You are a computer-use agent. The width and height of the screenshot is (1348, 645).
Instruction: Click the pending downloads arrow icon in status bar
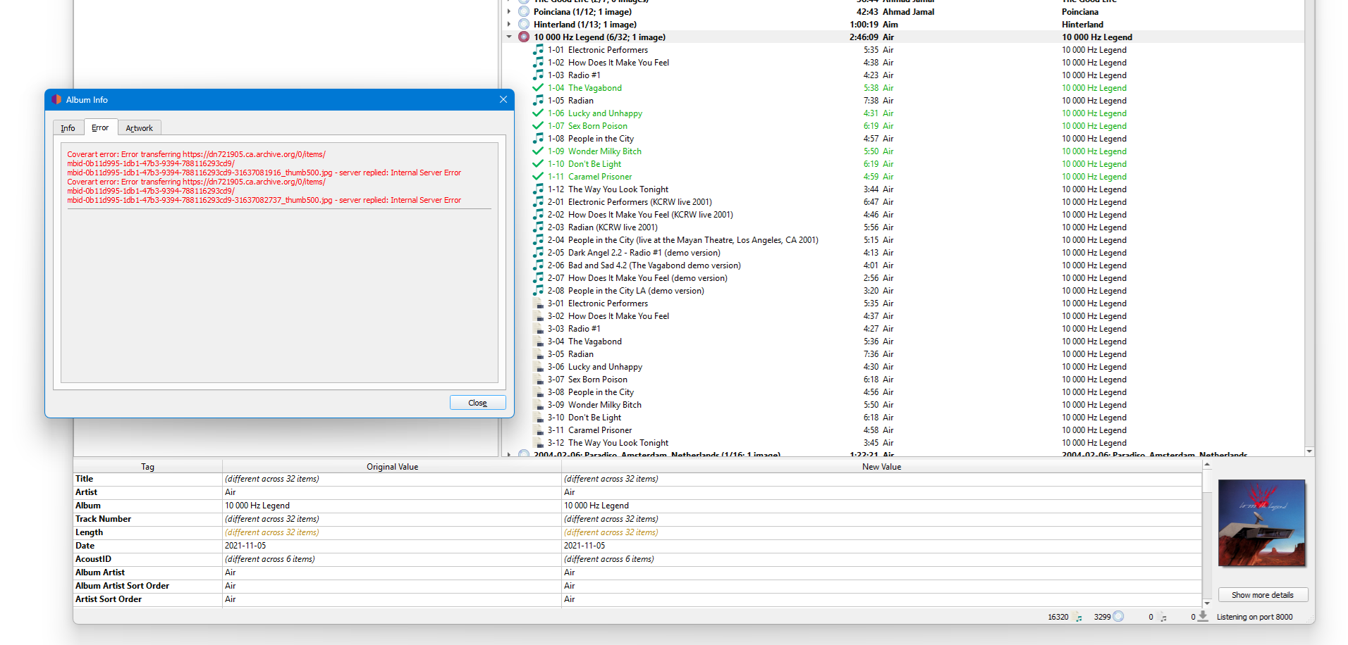[1203, 616]
